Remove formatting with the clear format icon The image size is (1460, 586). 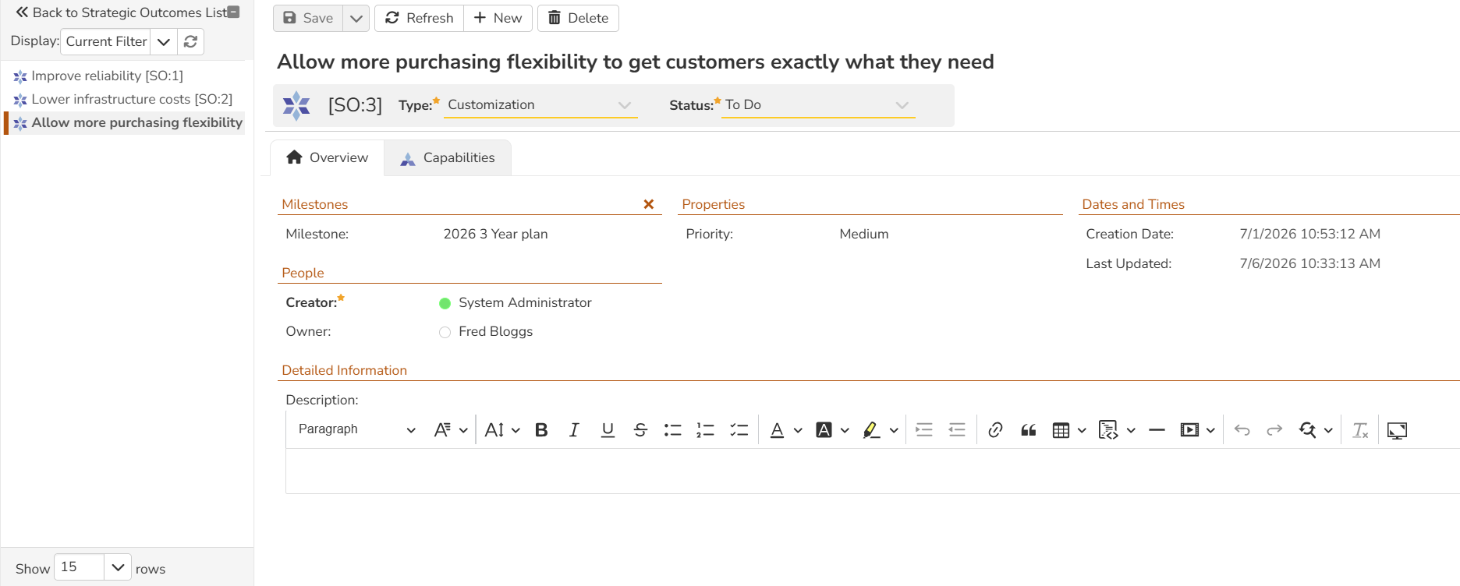pos(1360,430)
